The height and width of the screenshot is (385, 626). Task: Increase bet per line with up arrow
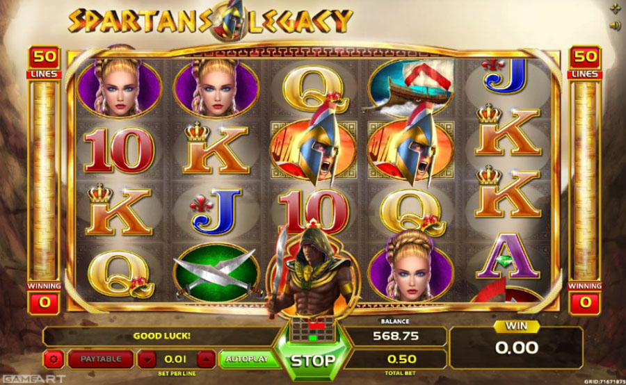point(206,359)
